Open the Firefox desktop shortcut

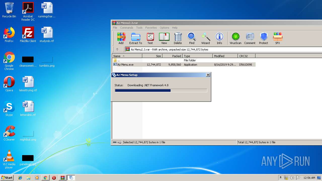pos(9,35)
